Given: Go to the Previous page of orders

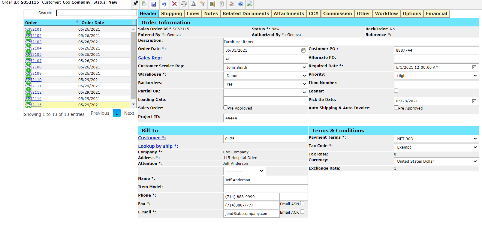Looking at the screenshot, I should 100,113.
